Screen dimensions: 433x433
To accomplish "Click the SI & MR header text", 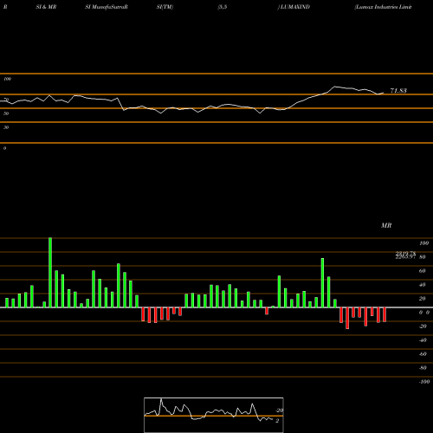I will coord(46,7).
